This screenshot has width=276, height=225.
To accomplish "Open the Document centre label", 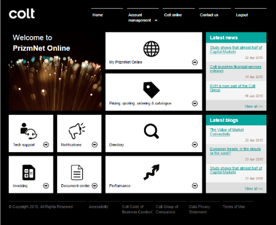I will (75, 186).
